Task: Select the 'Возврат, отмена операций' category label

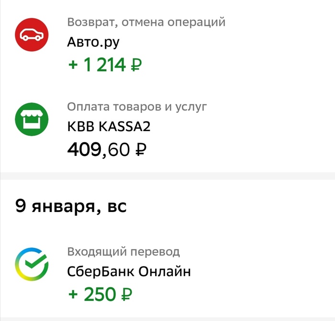Action: click(146, 22)
